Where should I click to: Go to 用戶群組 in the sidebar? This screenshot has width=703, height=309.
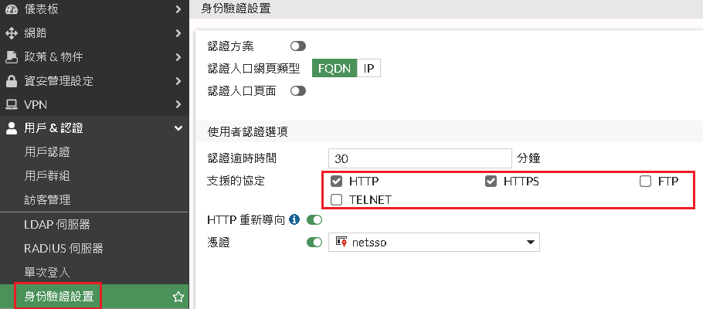tap(48, 176)
